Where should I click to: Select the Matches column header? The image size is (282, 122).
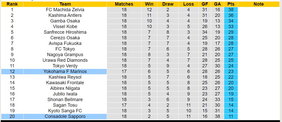[124, 4]
